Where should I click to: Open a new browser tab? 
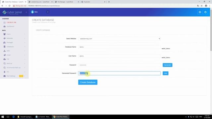click(109, 2)
